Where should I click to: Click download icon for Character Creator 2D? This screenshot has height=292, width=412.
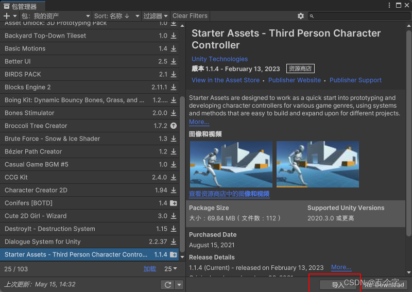pyautogui.click(x=174, y=190)
